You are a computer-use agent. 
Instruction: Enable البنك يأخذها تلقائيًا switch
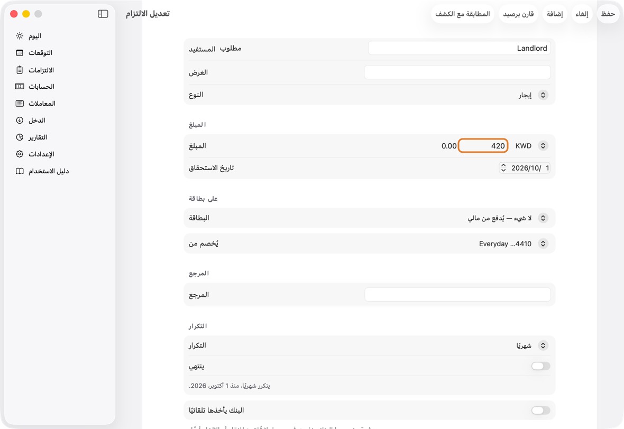(x=540, y=410)
